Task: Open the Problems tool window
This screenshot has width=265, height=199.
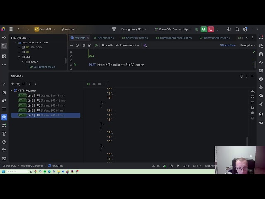Action: tap(4, 142)
